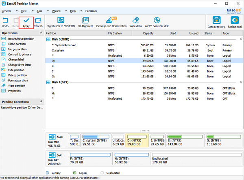Select F: (NTFS) 70.39 GB block in disk map
Image resolution: width=244 pixels, height=180 pixels.
click(90, 159)
